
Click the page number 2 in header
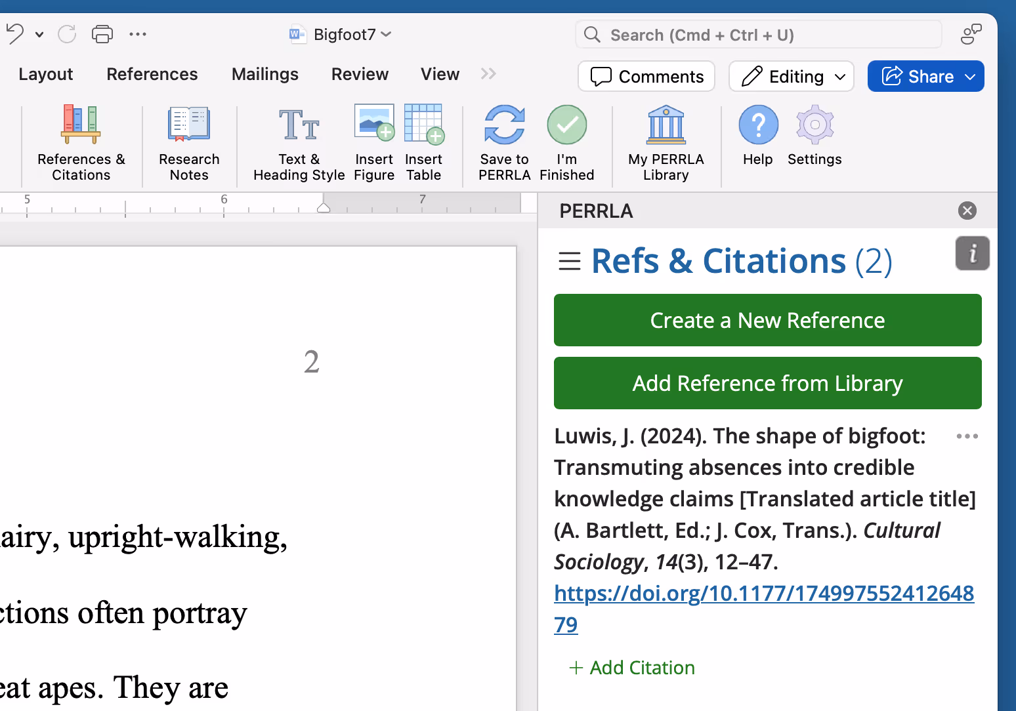(312, 361)
